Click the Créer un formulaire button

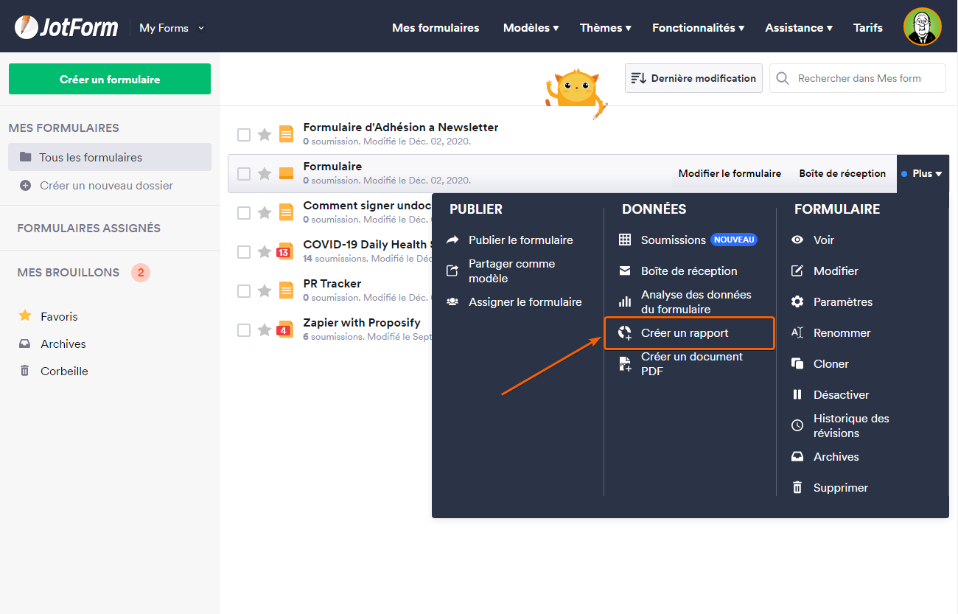click(x=110, y=79)
